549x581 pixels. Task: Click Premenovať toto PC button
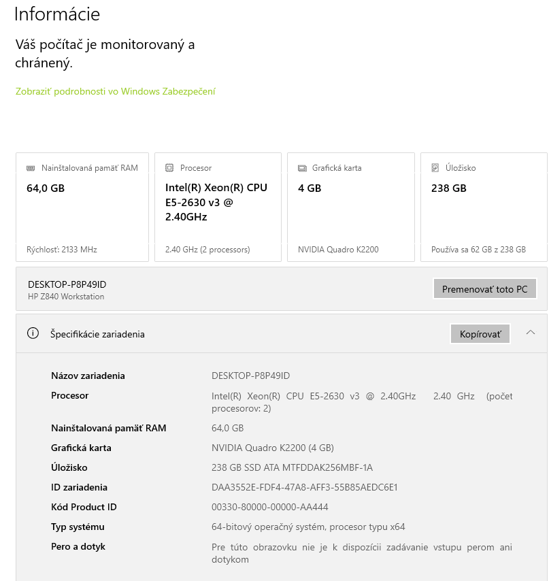coord(485,288)
